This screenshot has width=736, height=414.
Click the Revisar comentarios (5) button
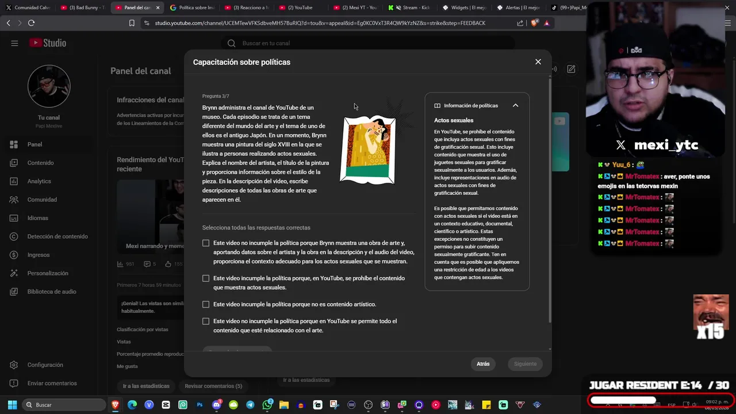pyautogui.click(x=213, y=386)
